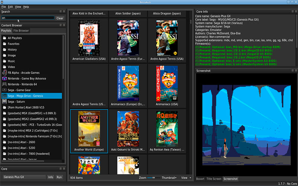Image resolution: width=298 pixels, height=186 pixels.
Task: Select the Image folder icon
Action: click(x=4, y=55)
